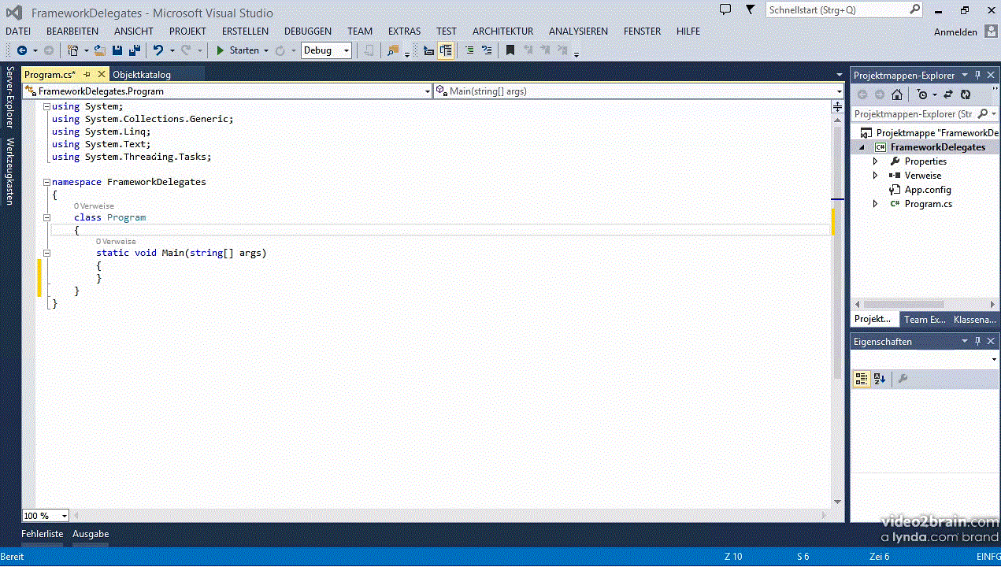Click the Schnellstart search magnifier icon
The width and height of the screenshot is (1001, 567).
pyautogui.click(x=914, y=9)
